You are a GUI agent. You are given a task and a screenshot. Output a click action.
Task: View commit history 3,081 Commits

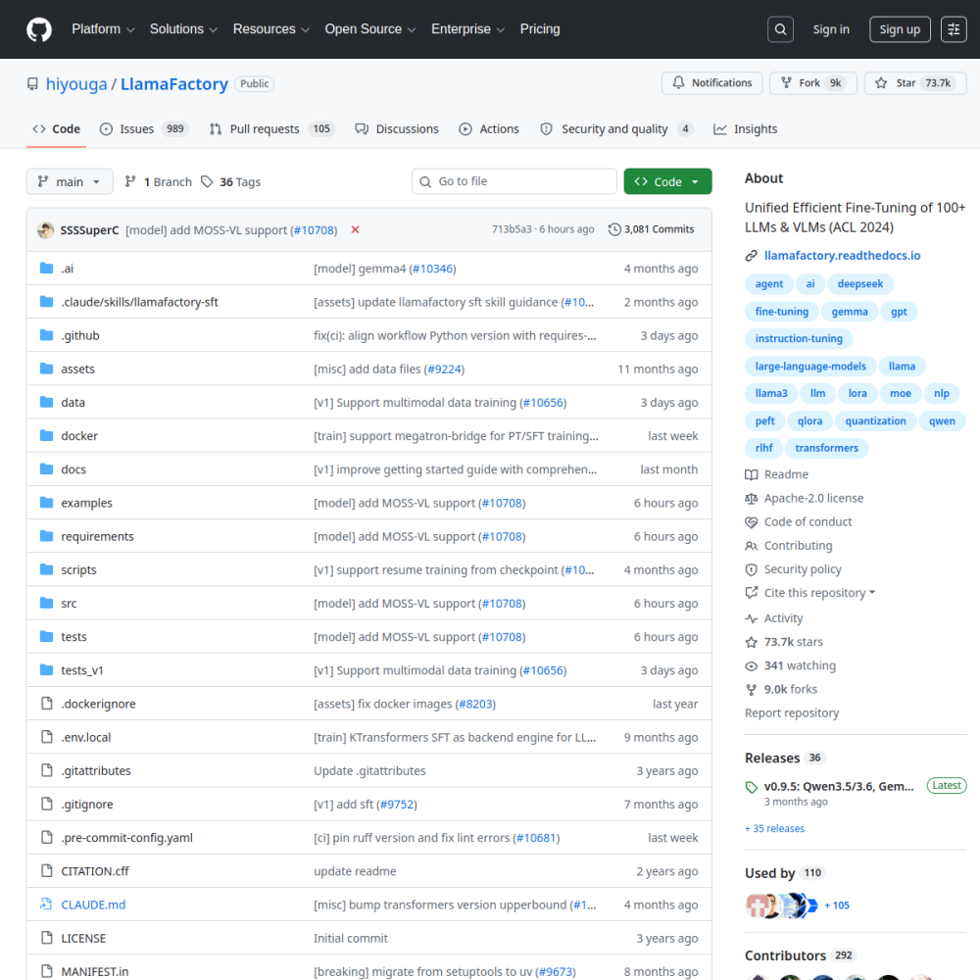point(652,229)
